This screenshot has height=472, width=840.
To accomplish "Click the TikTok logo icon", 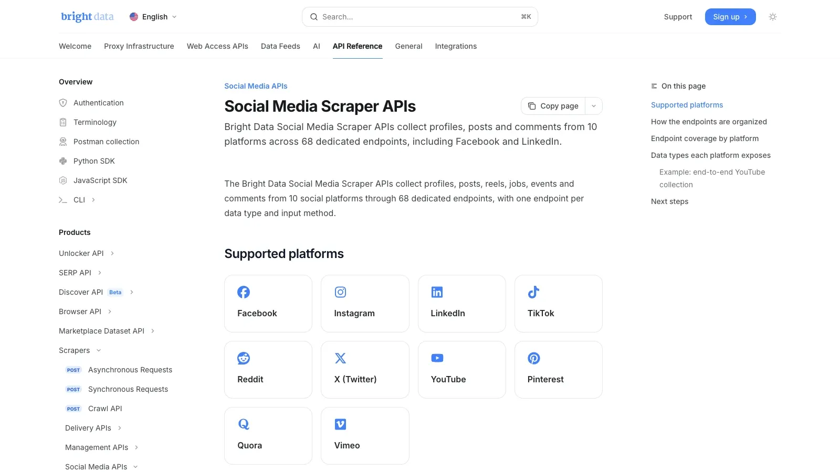I will 534,292.
